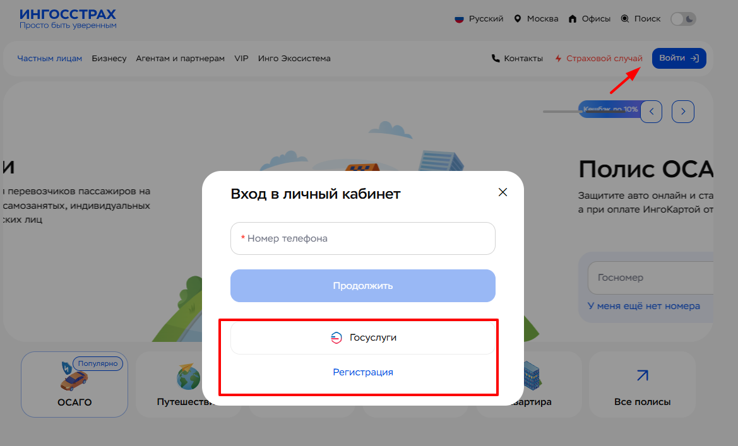Open Агентам и партнерам section

180,59
